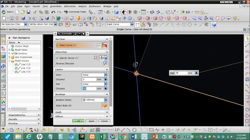The width and height of the screenshot is (250, 140).
Task: Toggle the Line (13) checkbox
Action: coord(16,68)
